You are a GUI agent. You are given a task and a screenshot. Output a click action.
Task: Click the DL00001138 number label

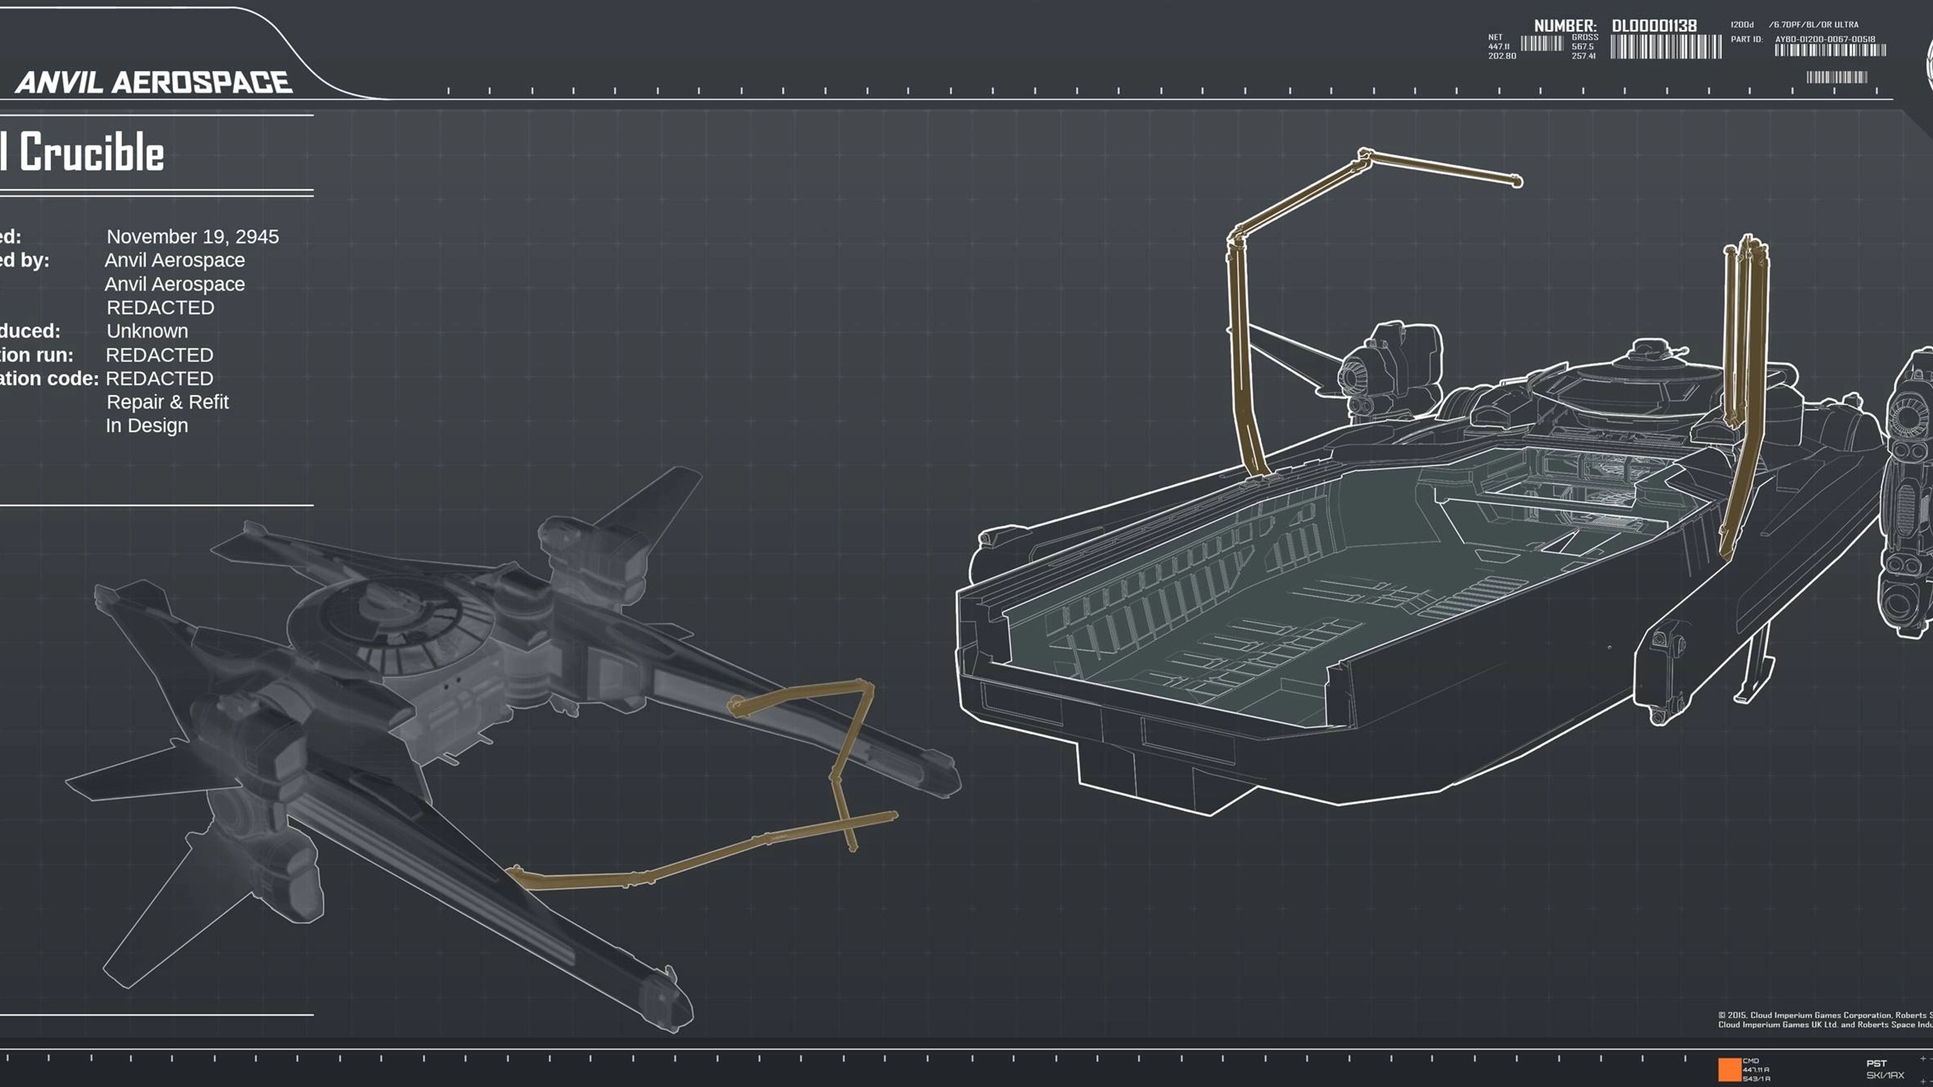(x=1654, y=26)
